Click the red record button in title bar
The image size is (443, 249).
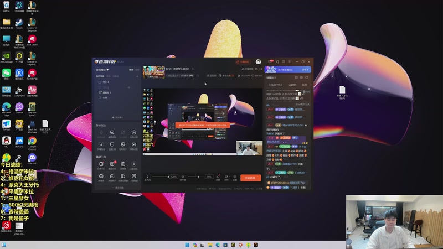point(242,62)
